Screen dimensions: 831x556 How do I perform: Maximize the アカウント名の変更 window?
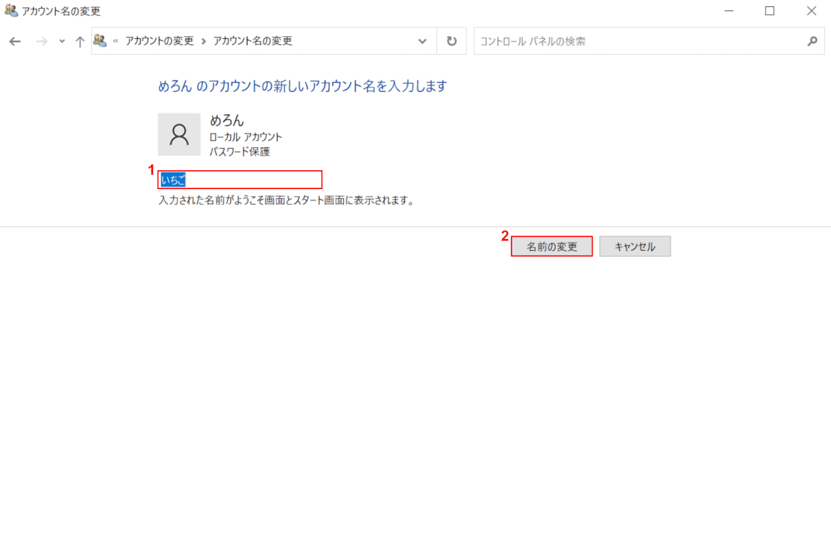coord(770,10)
